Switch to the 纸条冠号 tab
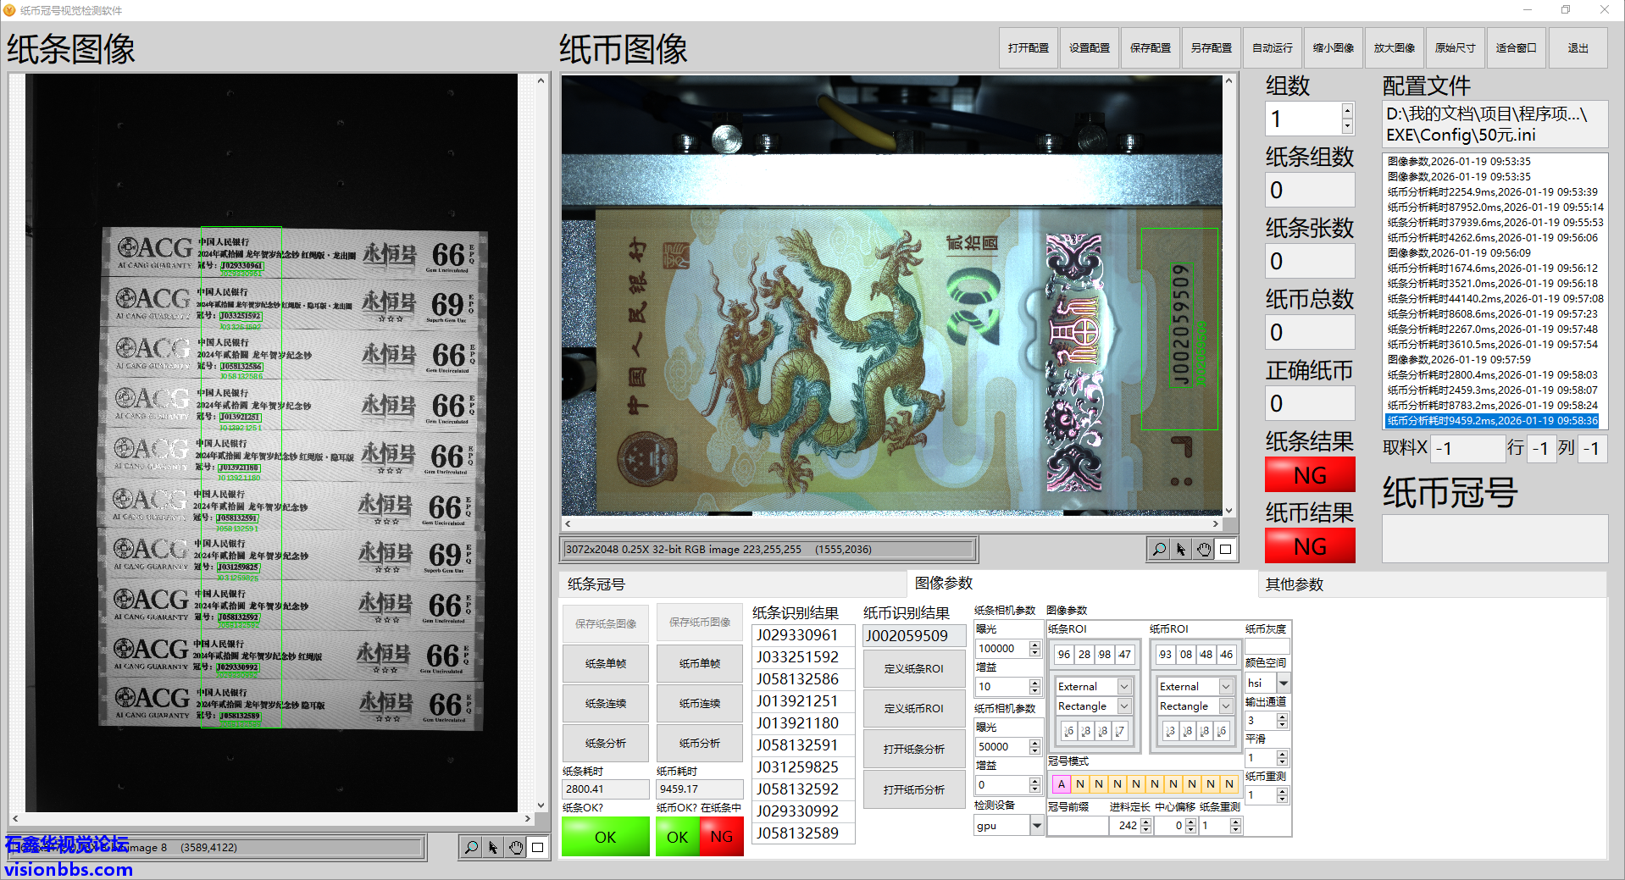 pos(596,584)
